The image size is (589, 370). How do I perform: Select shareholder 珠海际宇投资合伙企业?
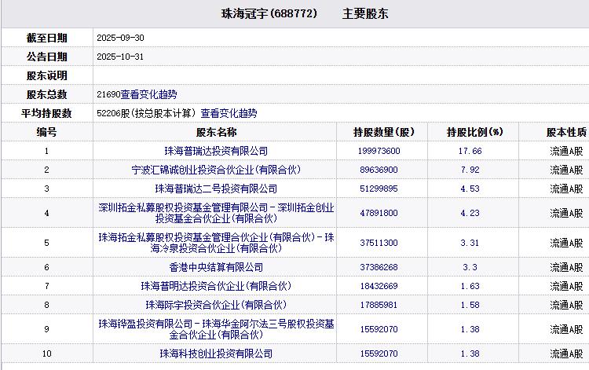[216, 305]
